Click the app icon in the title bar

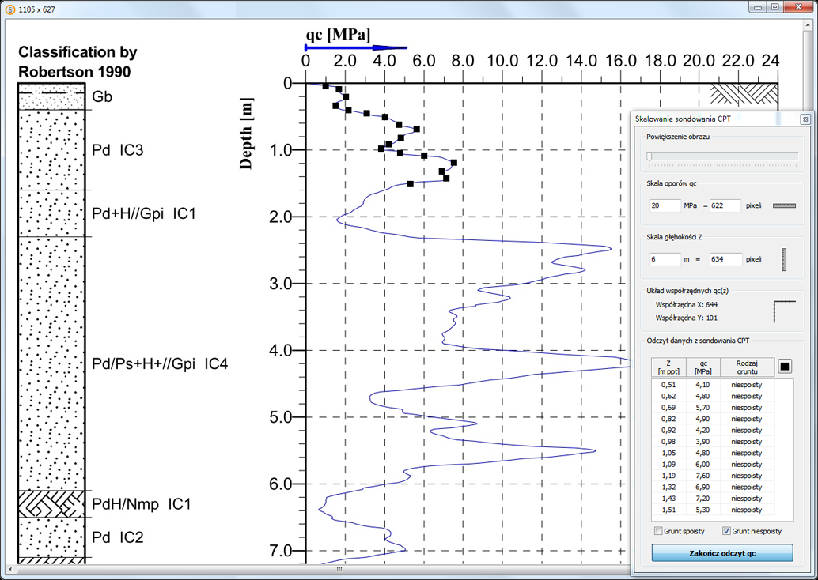tap(10, 9)
